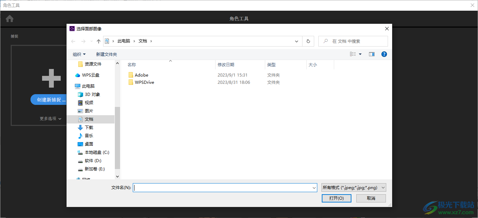Select 资源文件 folder in sidebar

(93, 64)
